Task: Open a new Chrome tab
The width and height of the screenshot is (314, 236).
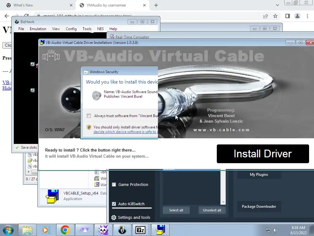Action: tap(156, 5)
